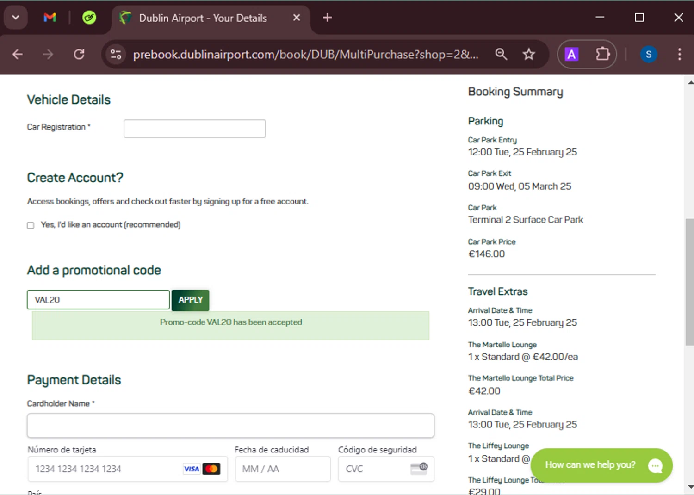Open a new browser tab
Image resolution: width=694 pixels, height=495 pixels.
pos(327,18)
